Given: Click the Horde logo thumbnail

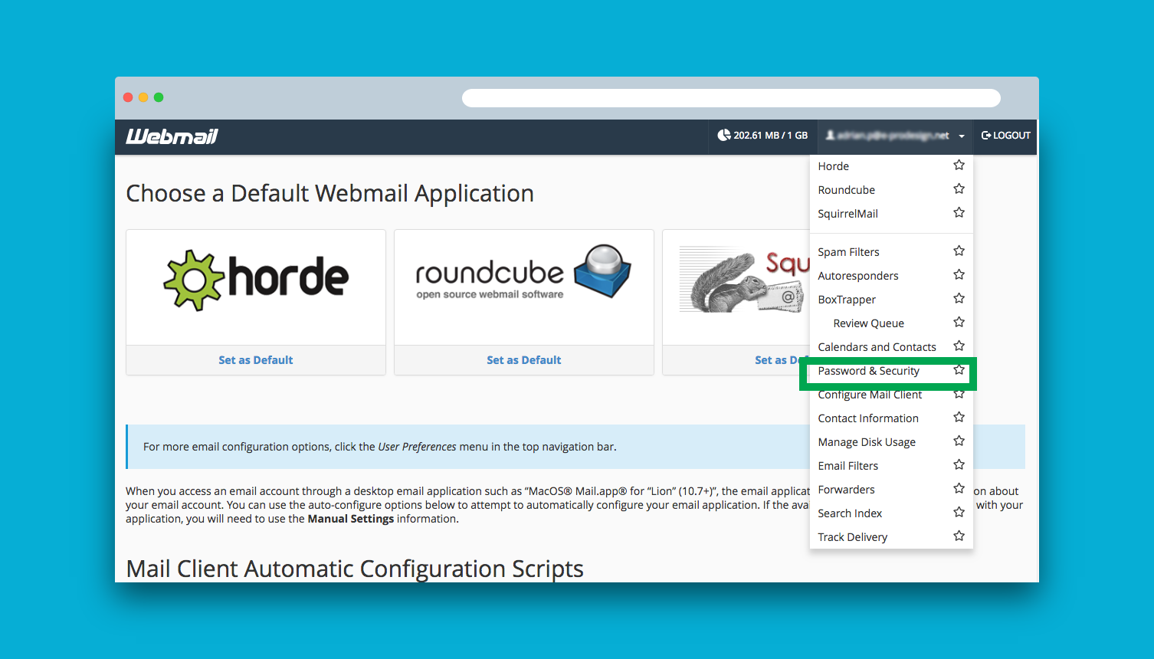Looking at the screenshot, I should 256,280.
